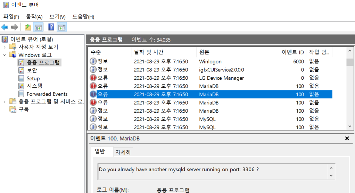The image size is (355, 193).
Task: Click the message box scroll down arrow
Action: coord(331,176)
